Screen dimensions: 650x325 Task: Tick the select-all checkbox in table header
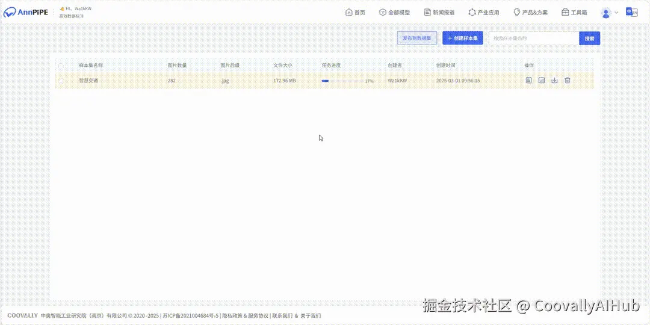(x=61, y=66)
